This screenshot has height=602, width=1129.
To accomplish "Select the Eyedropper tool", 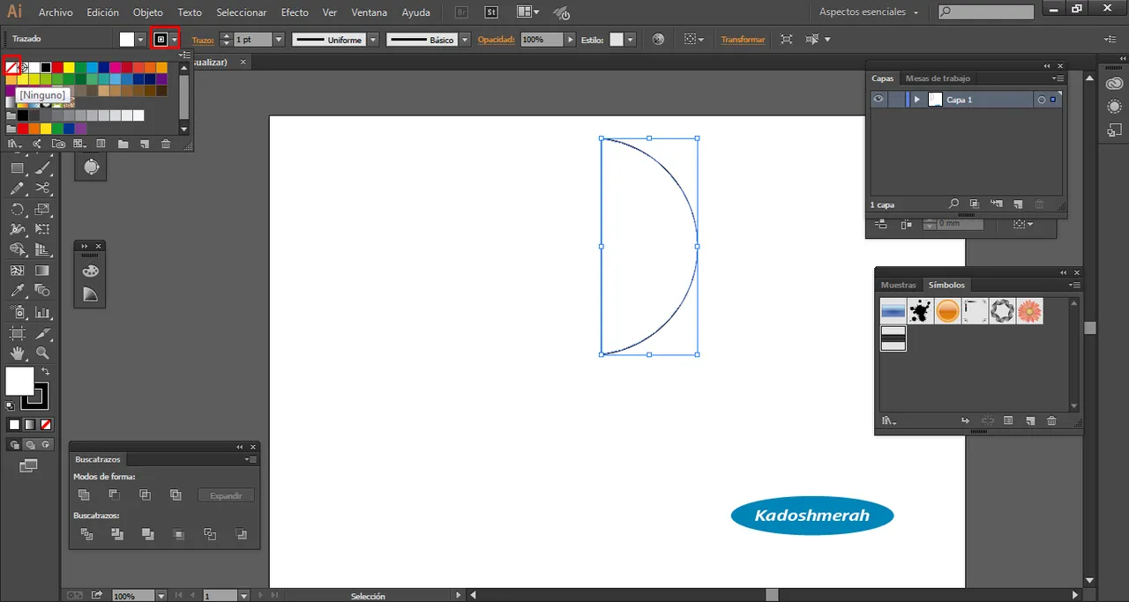I will point(17,291).
